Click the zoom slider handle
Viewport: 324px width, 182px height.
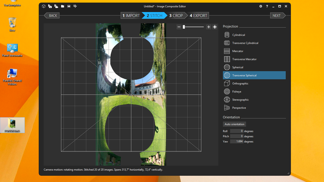[x=184, y=27]
